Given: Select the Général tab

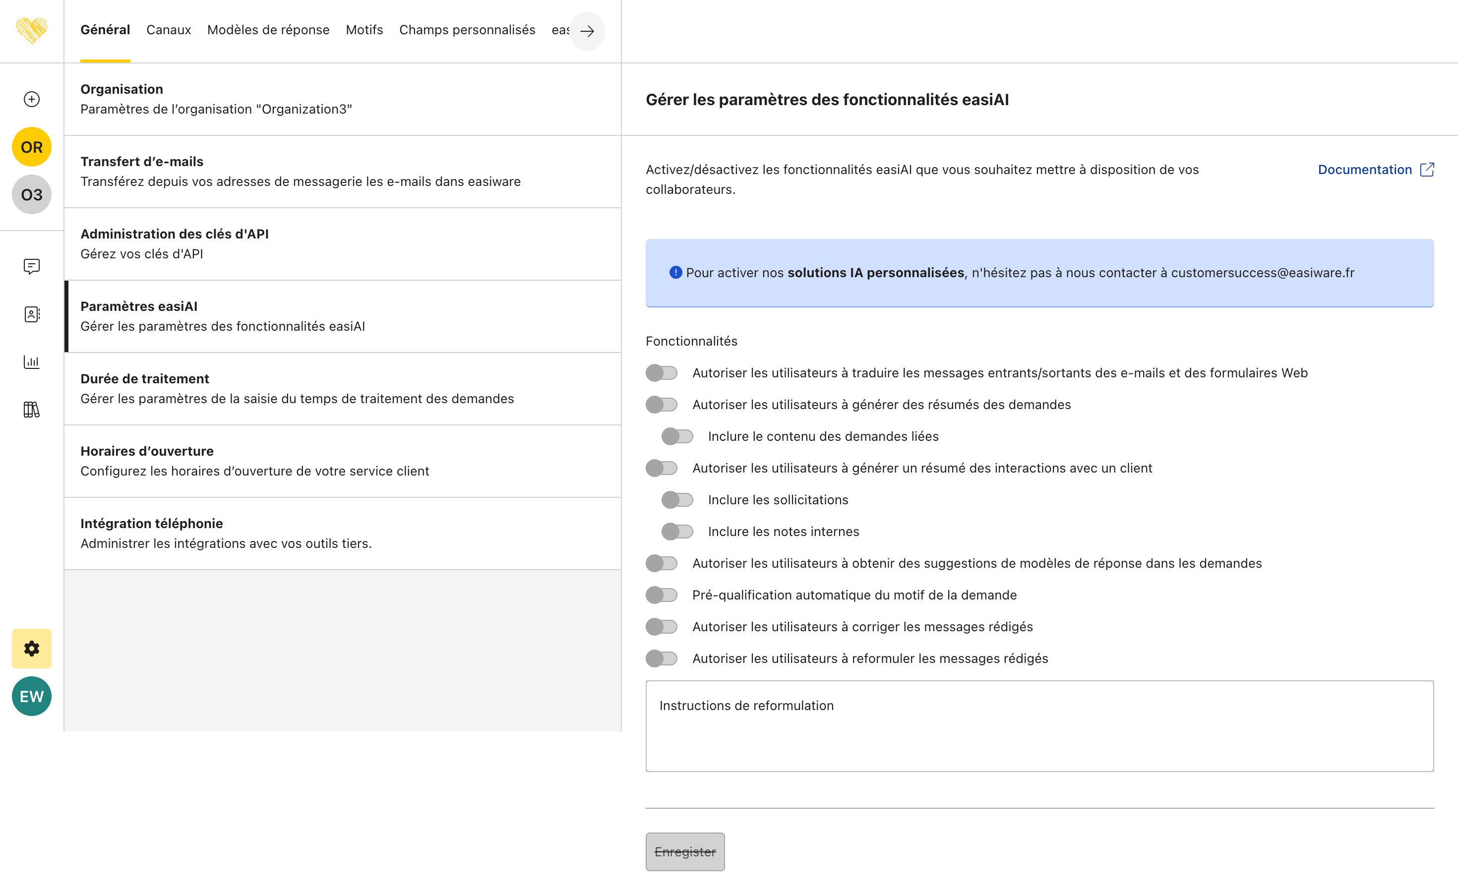Looking at the screenshot, I should click(105, 30).
